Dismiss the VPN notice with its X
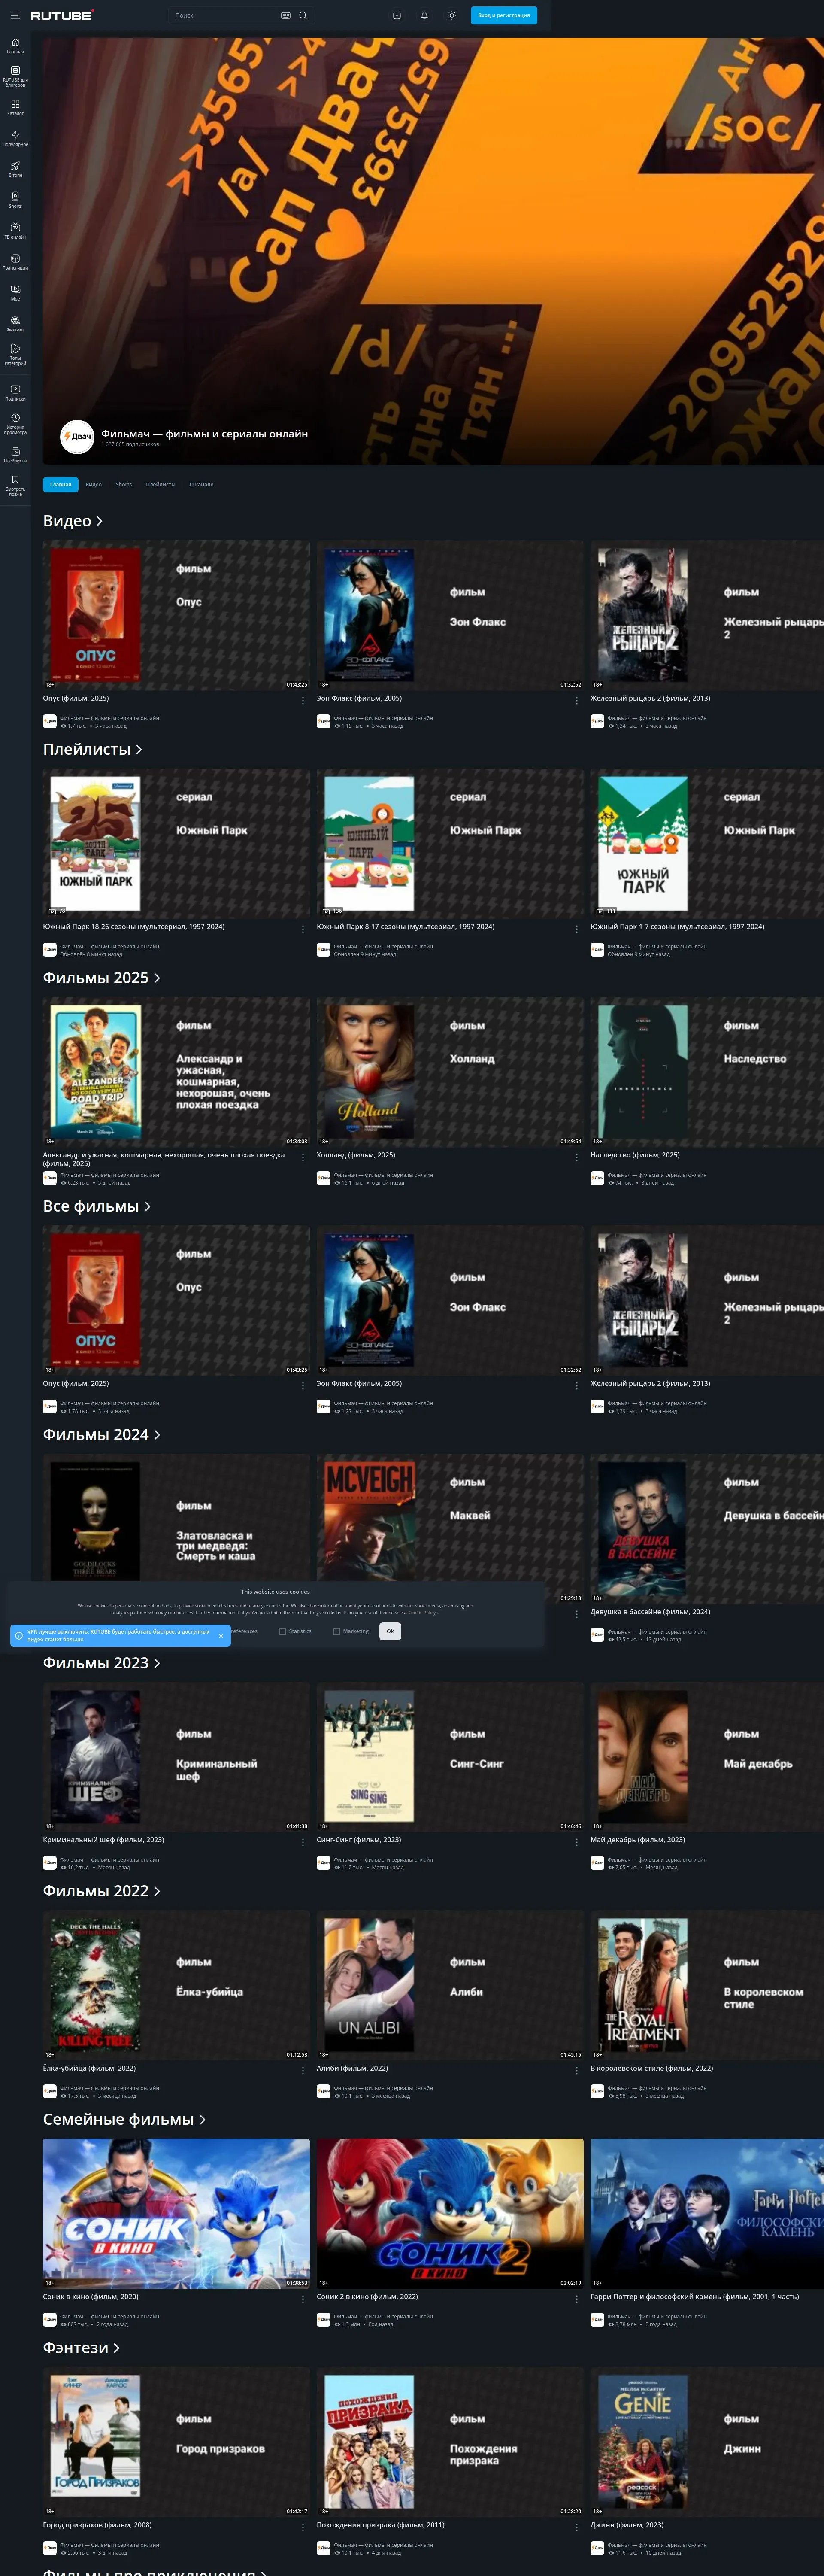The width and height of the screenshot is (824, 2576). click(x=221, y=1636)
